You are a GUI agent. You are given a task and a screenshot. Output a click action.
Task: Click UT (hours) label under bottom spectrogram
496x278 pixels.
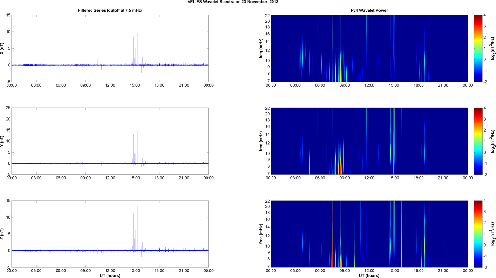[x=369, y=275]
